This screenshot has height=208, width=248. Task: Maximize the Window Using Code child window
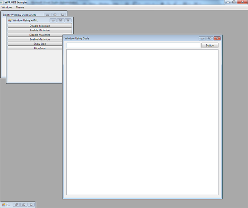click(209, 39)
